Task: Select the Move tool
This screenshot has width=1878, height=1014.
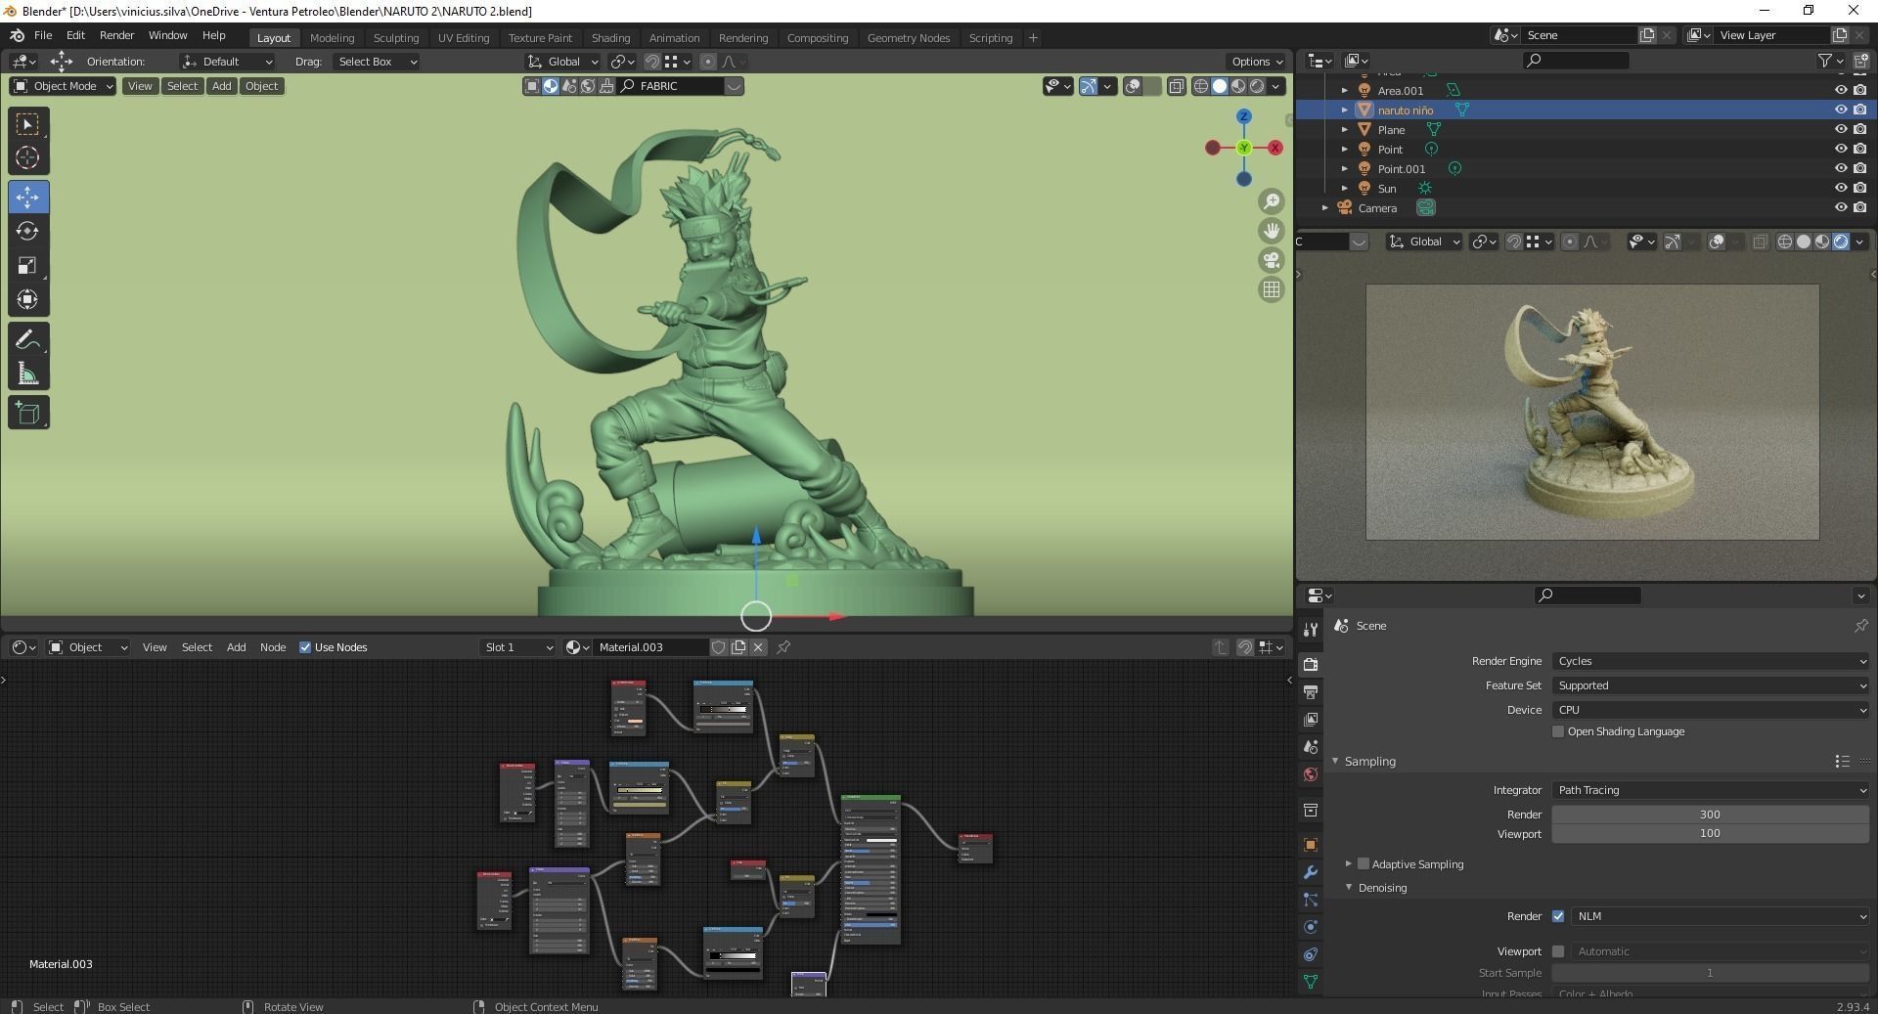Action: pyautogui.click(x=27, y=198)
